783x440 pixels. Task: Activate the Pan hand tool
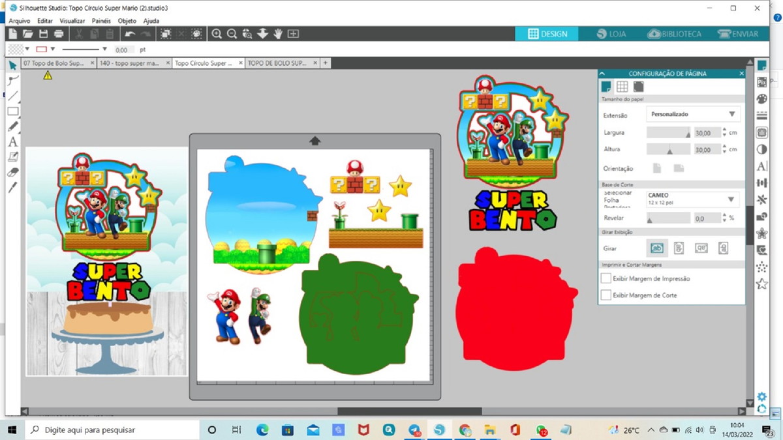(x=278, y=34)
